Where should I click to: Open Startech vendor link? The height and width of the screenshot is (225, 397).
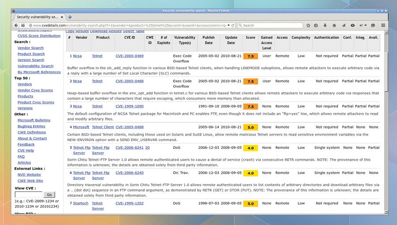[81, 203]
